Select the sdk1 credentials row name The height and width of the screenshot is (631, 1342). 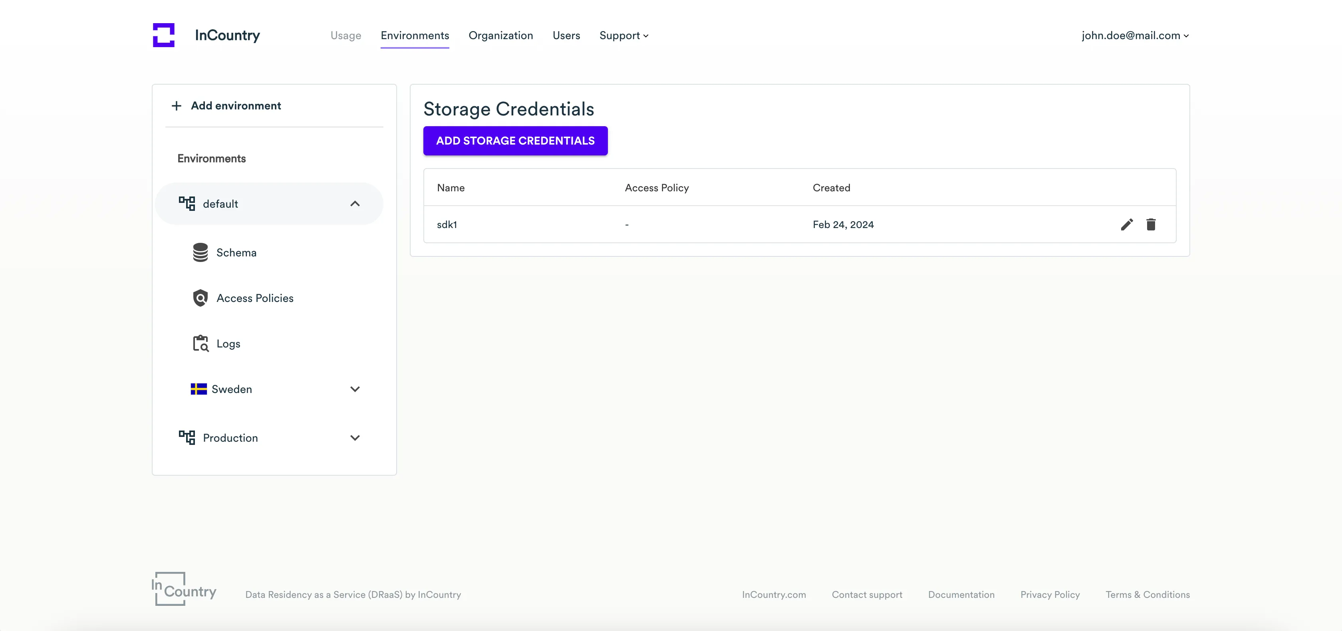point(447,224)
